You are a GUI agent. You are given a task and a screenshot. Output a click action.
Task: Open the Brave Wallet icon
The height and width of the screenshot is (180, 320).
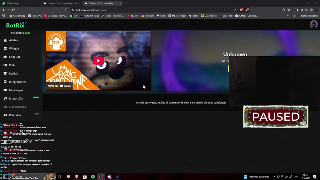pyautogui.click(x=301, y=10)
